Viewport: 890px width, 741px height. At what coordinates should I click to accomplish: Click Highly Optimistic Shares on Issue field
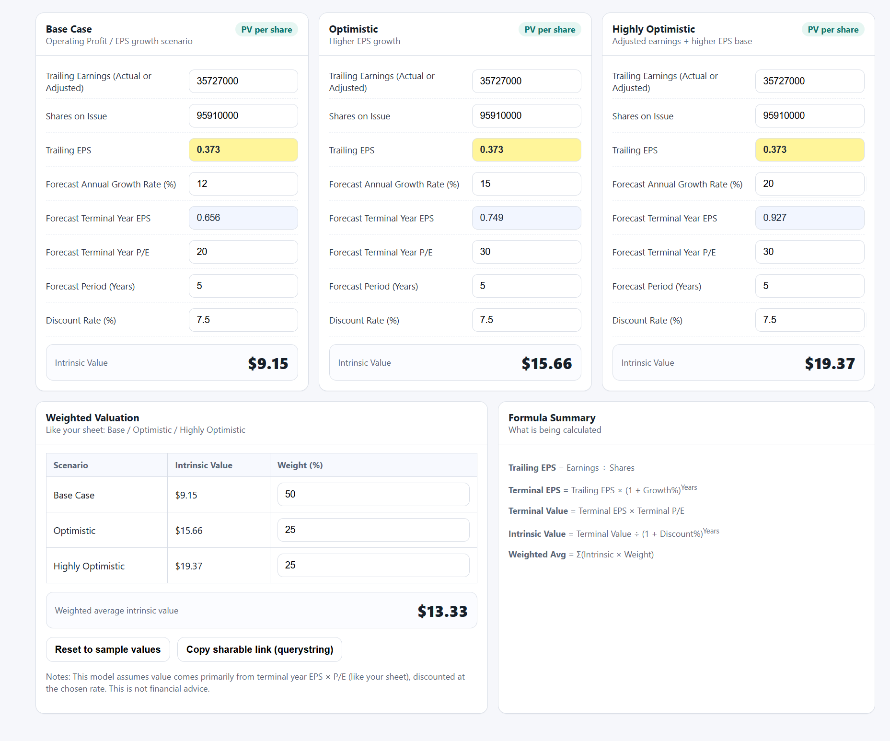(x=809, y=116)
